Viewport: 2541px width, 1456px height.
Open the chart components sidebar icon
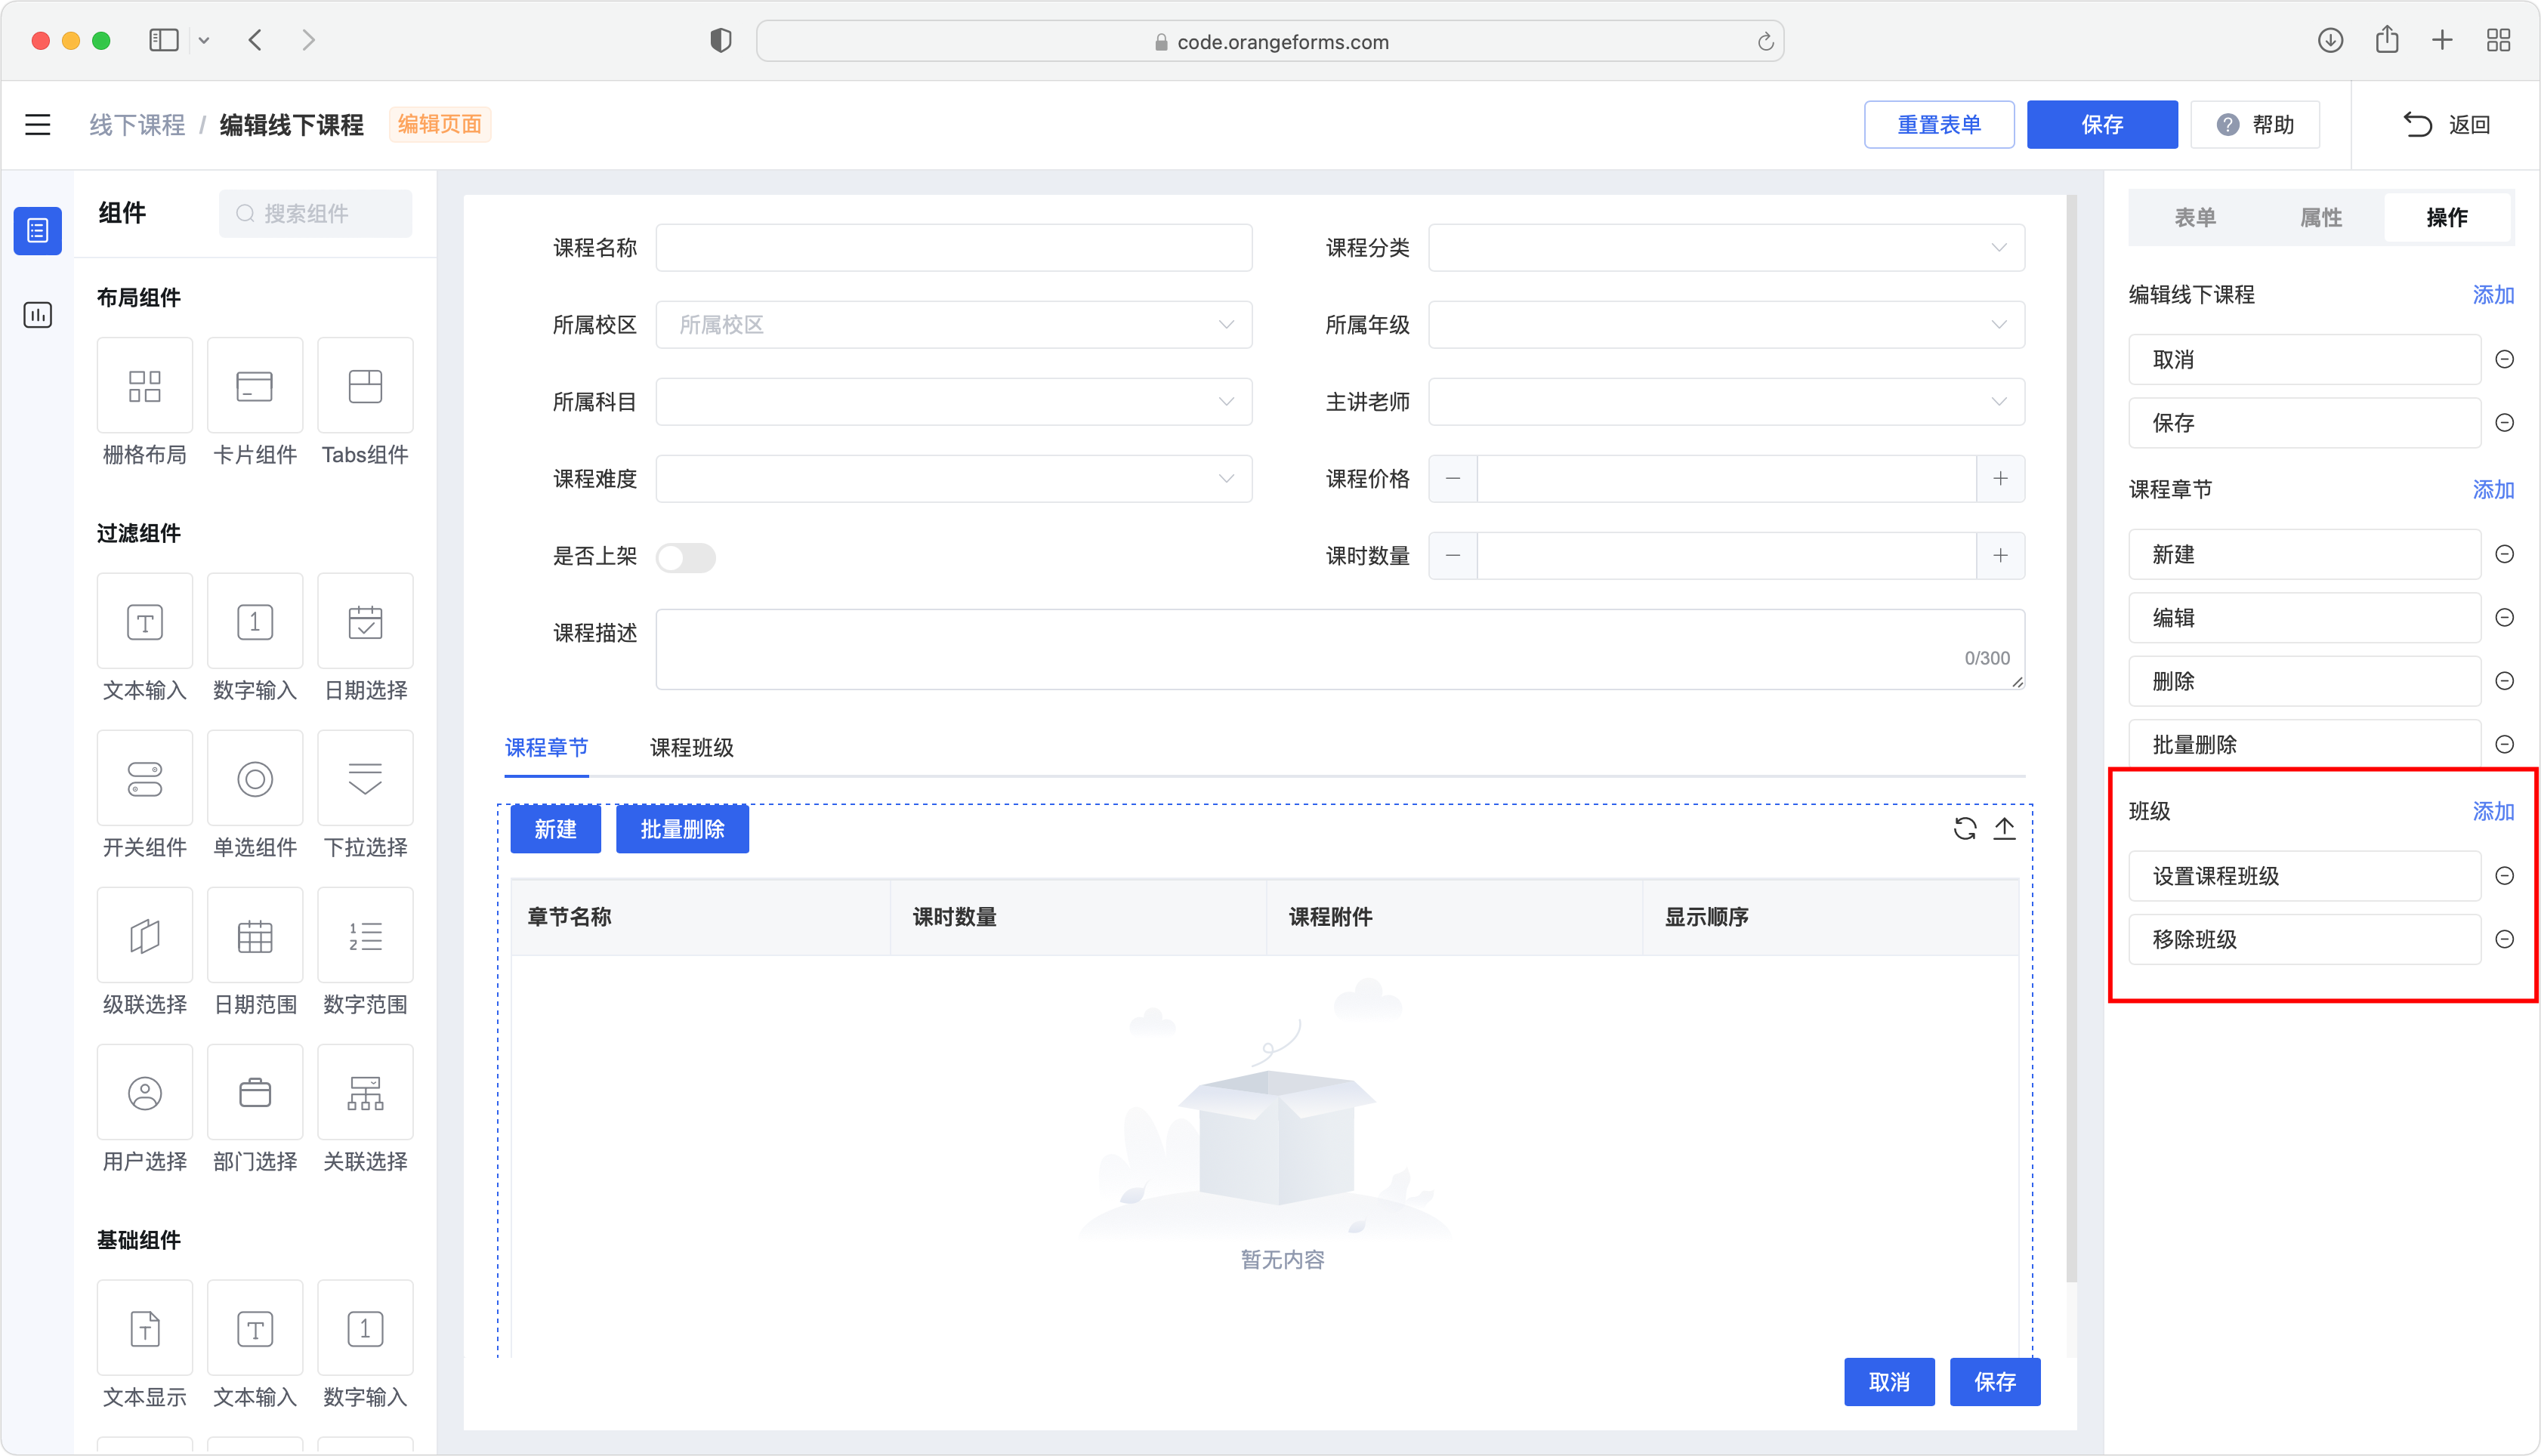38,315
